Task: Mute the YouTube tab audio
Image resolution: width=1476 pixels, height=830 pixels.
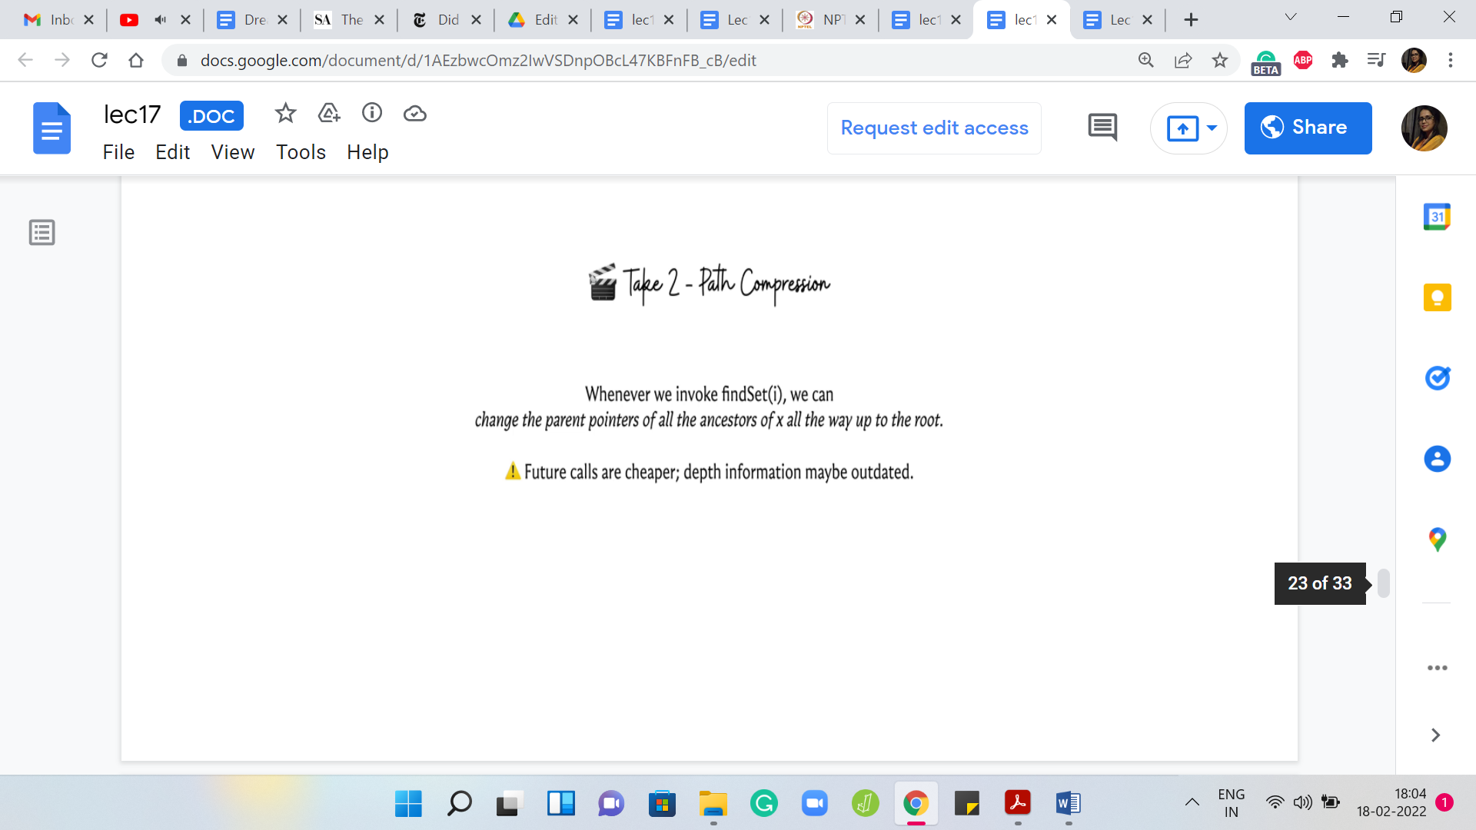Action: pos(160,20)
